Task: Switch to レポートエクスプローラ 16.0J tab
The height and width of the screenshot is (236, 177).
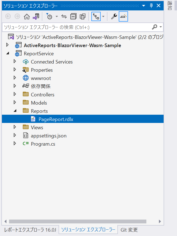Action: click(30, 230)
